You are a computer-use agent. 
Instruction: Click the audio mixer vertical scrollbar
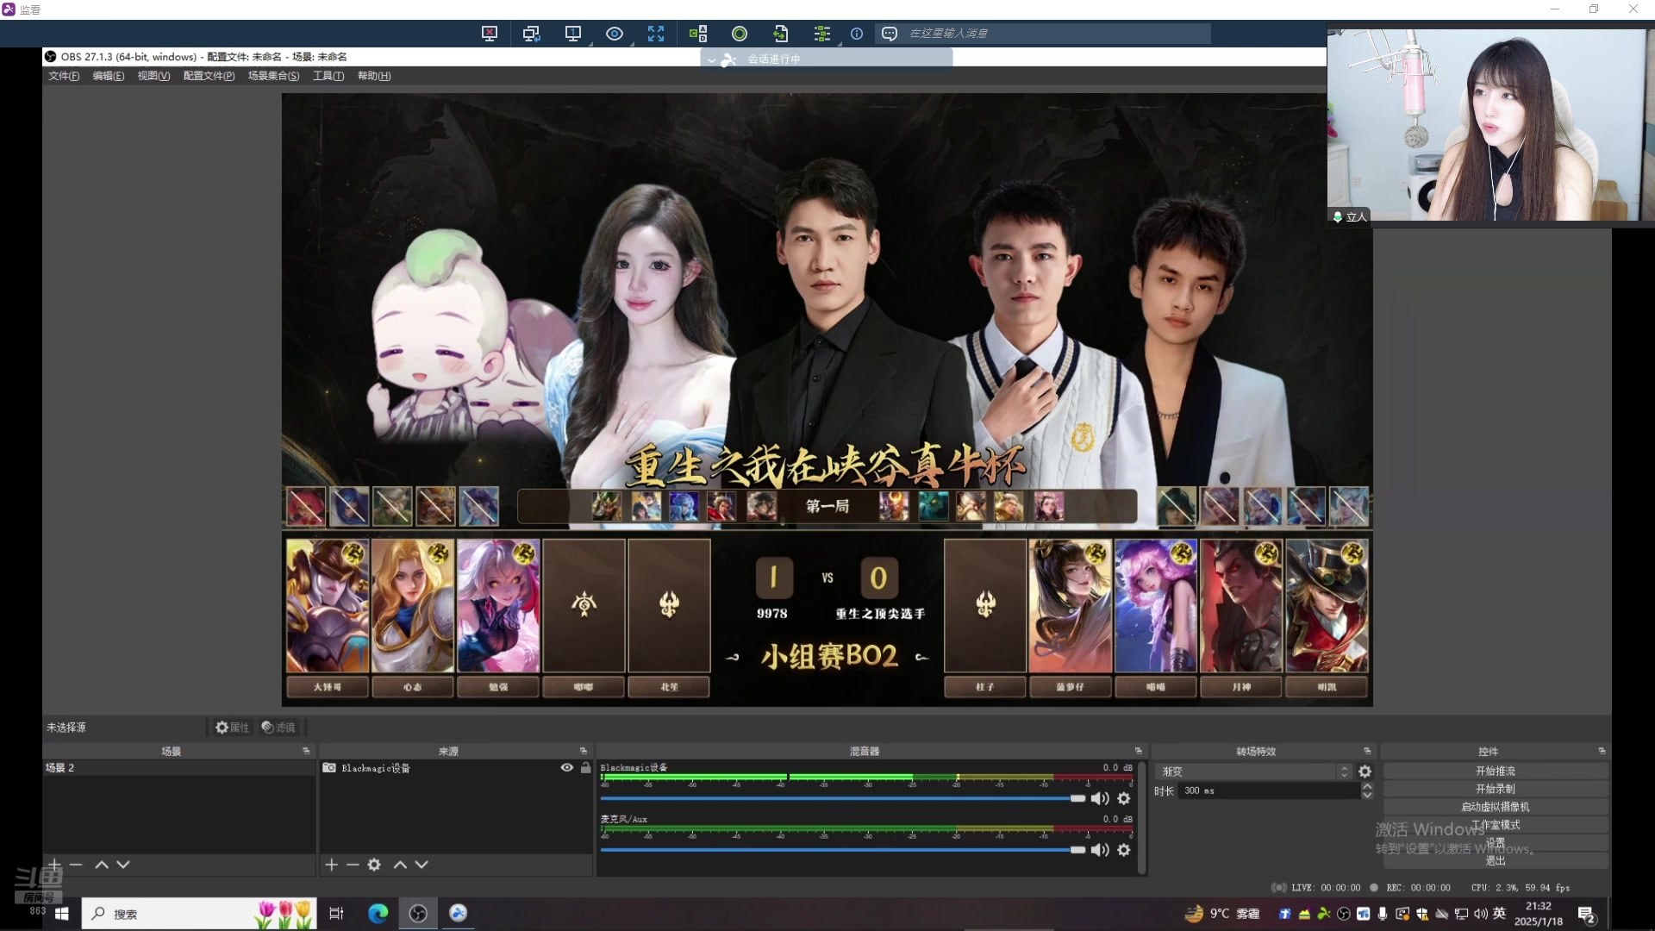(1142, 817)
